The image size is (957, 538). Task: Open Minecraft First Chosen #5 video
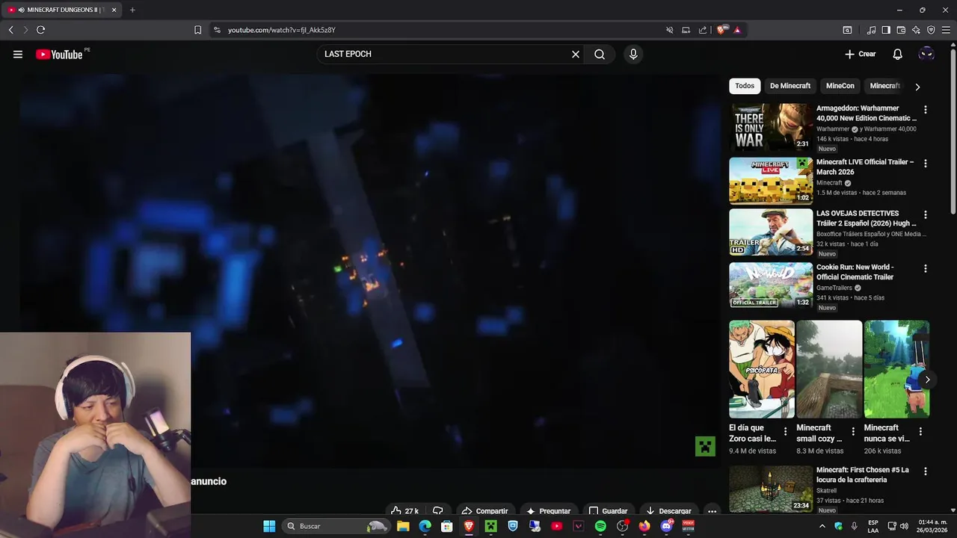point(771,489)
